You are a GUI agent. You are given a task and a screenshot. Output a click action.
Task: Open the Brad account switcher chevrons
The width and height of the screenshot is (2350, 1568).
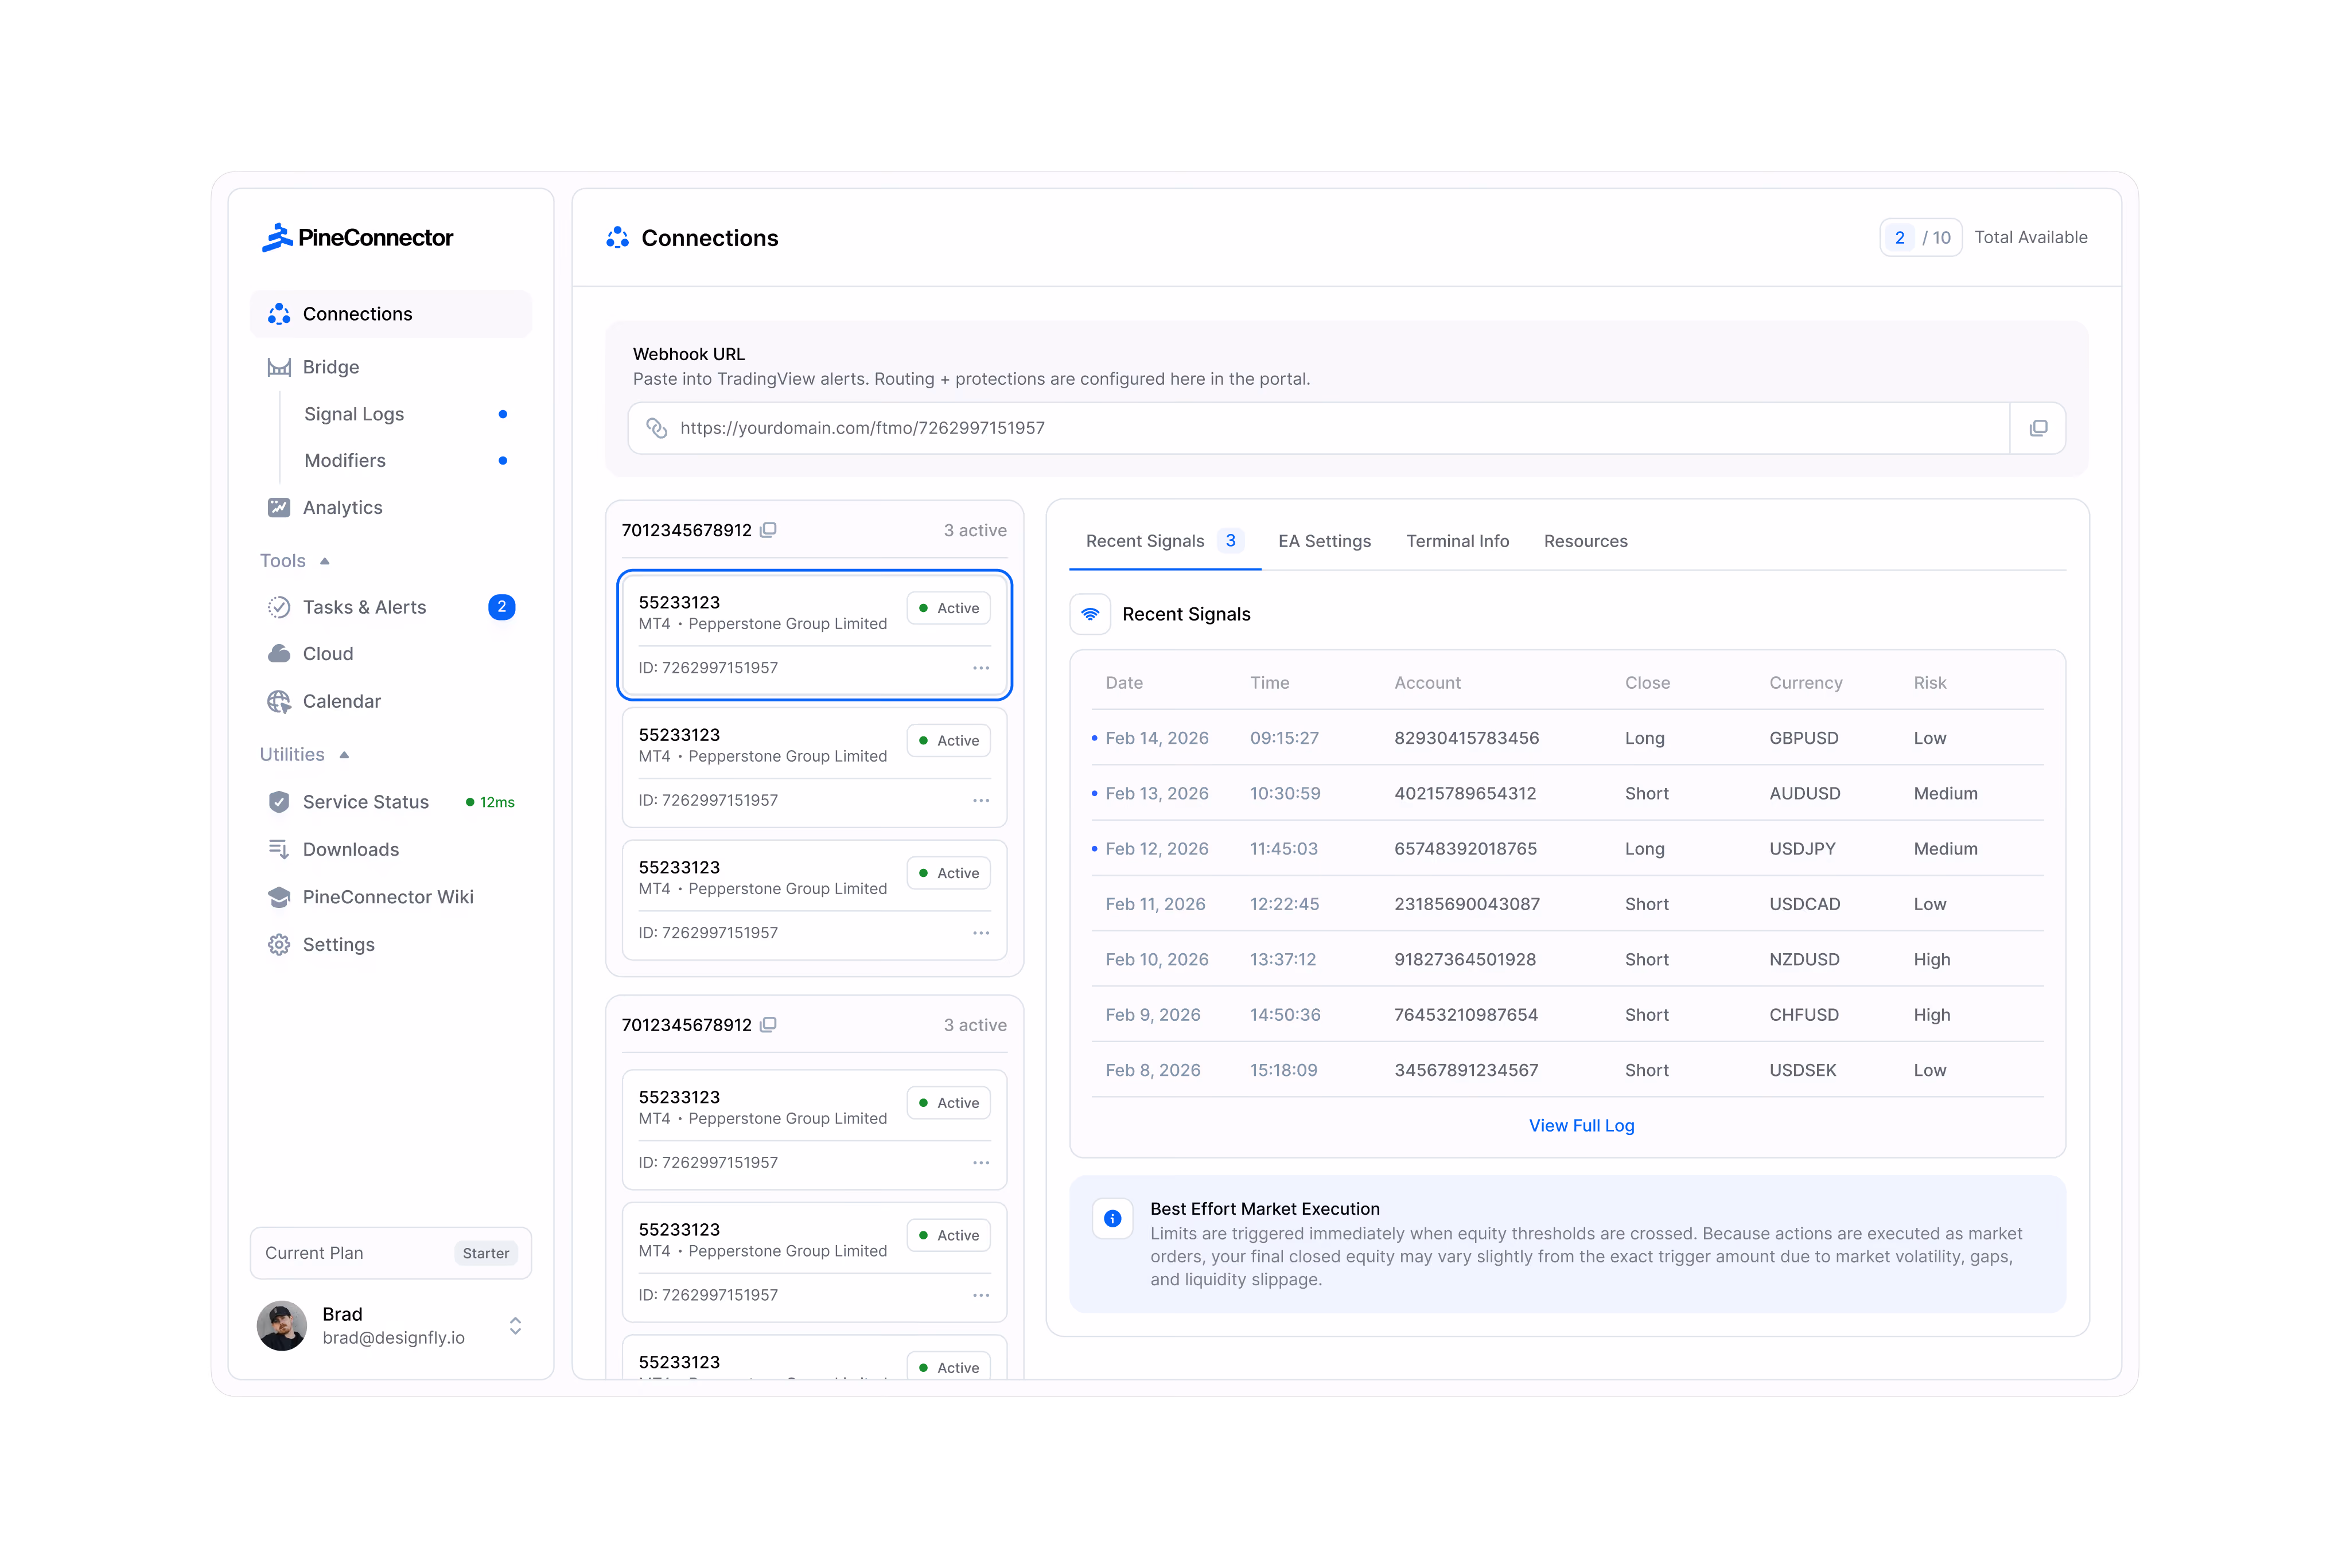[515, 1326]
